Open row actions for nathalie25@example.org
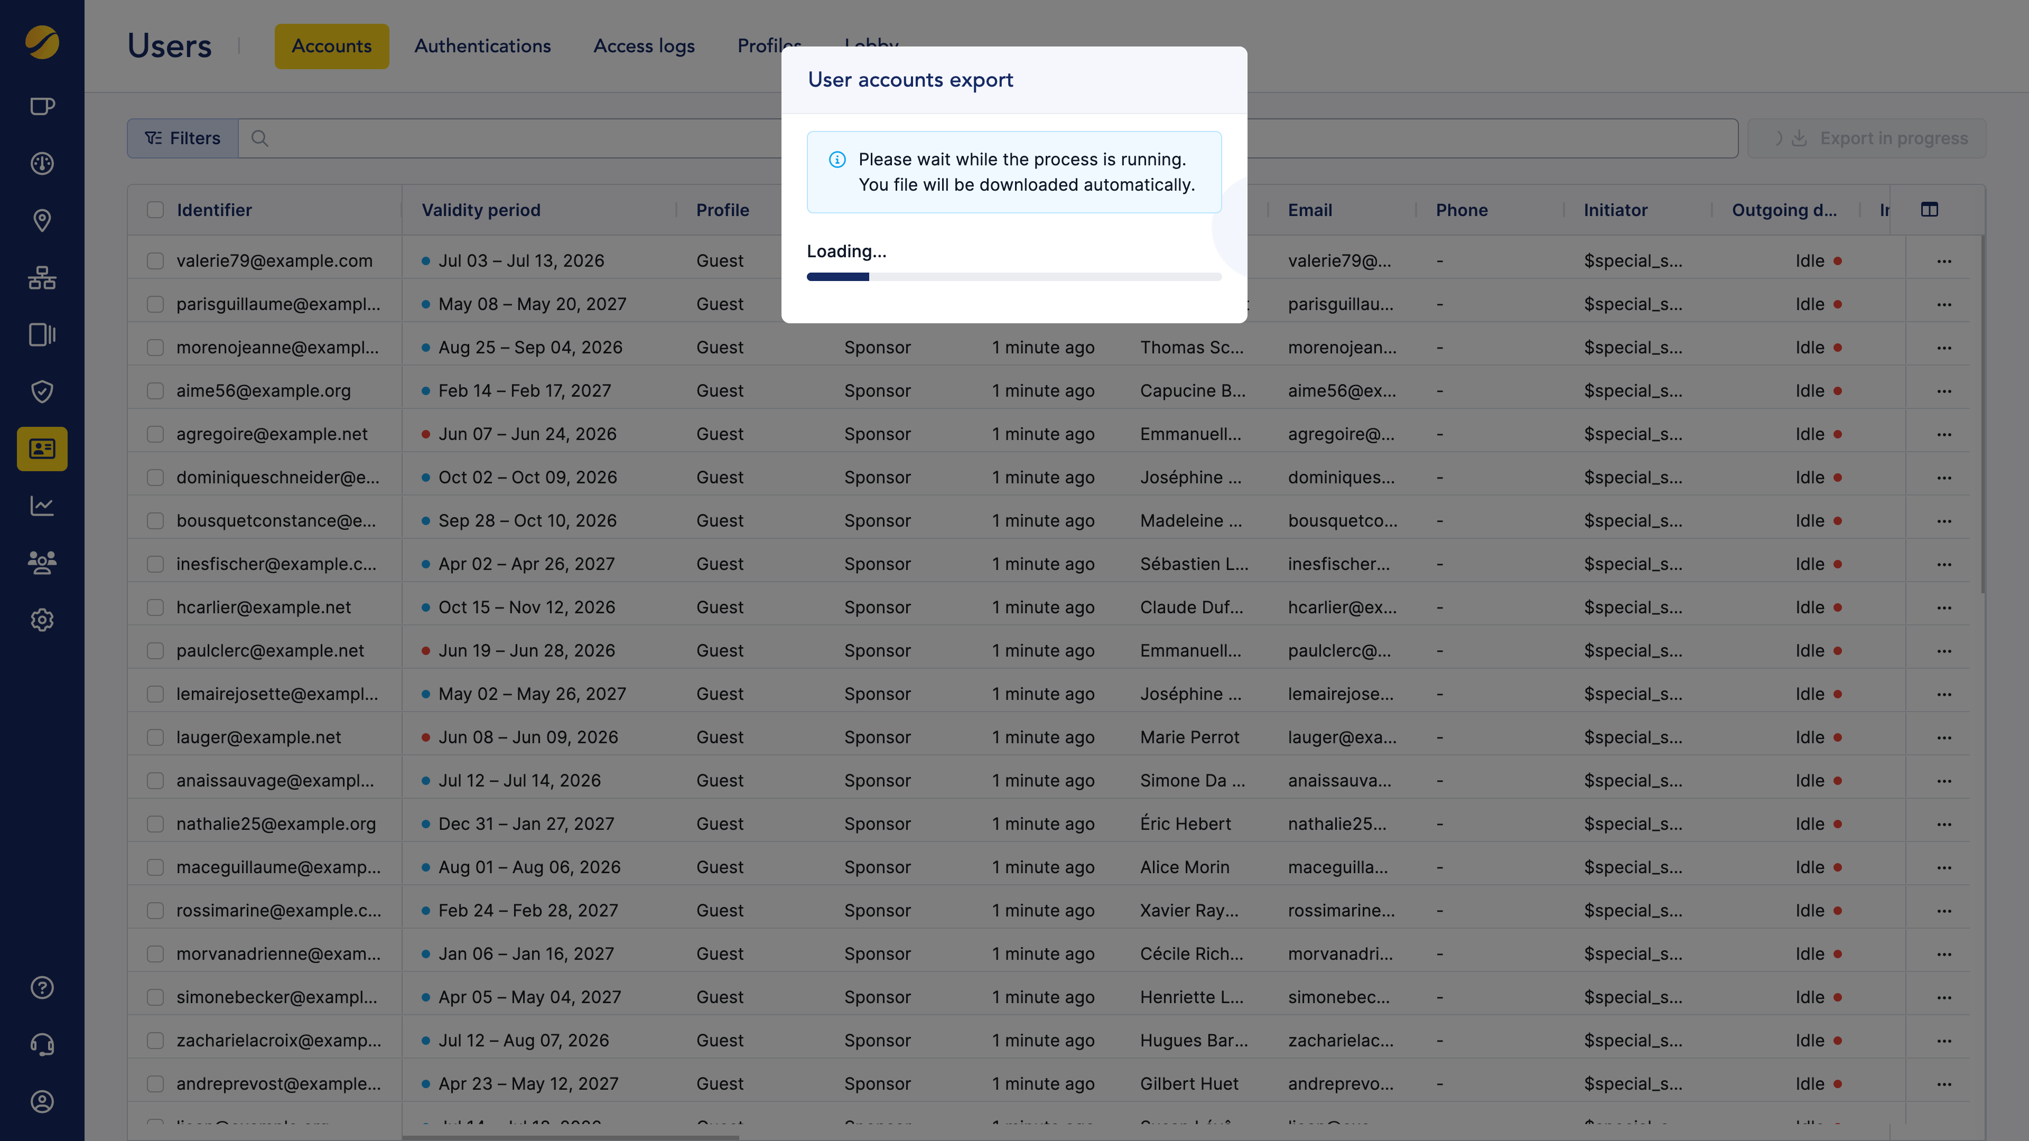 [x=1944, y=824]
